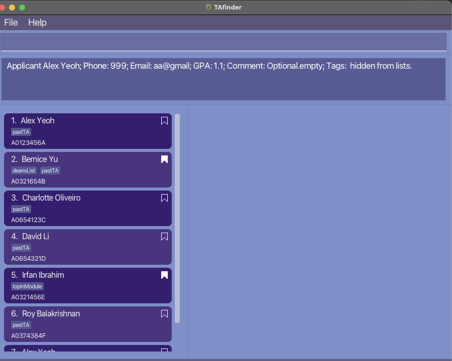
Task: Toggle bookmark icon on Charlotte Oliveiro card
Action: click(164, 198)
